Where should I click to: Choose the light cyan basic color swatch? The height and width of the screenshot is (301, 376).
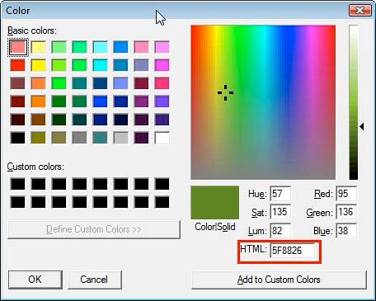(100, 47)
